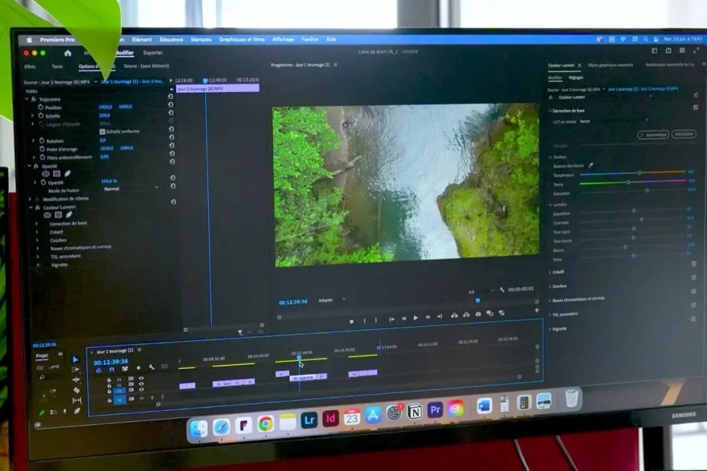This screenshot has width=707, height=471.
Task: Expand Vignette in Effect Controls
Action: 39,264
